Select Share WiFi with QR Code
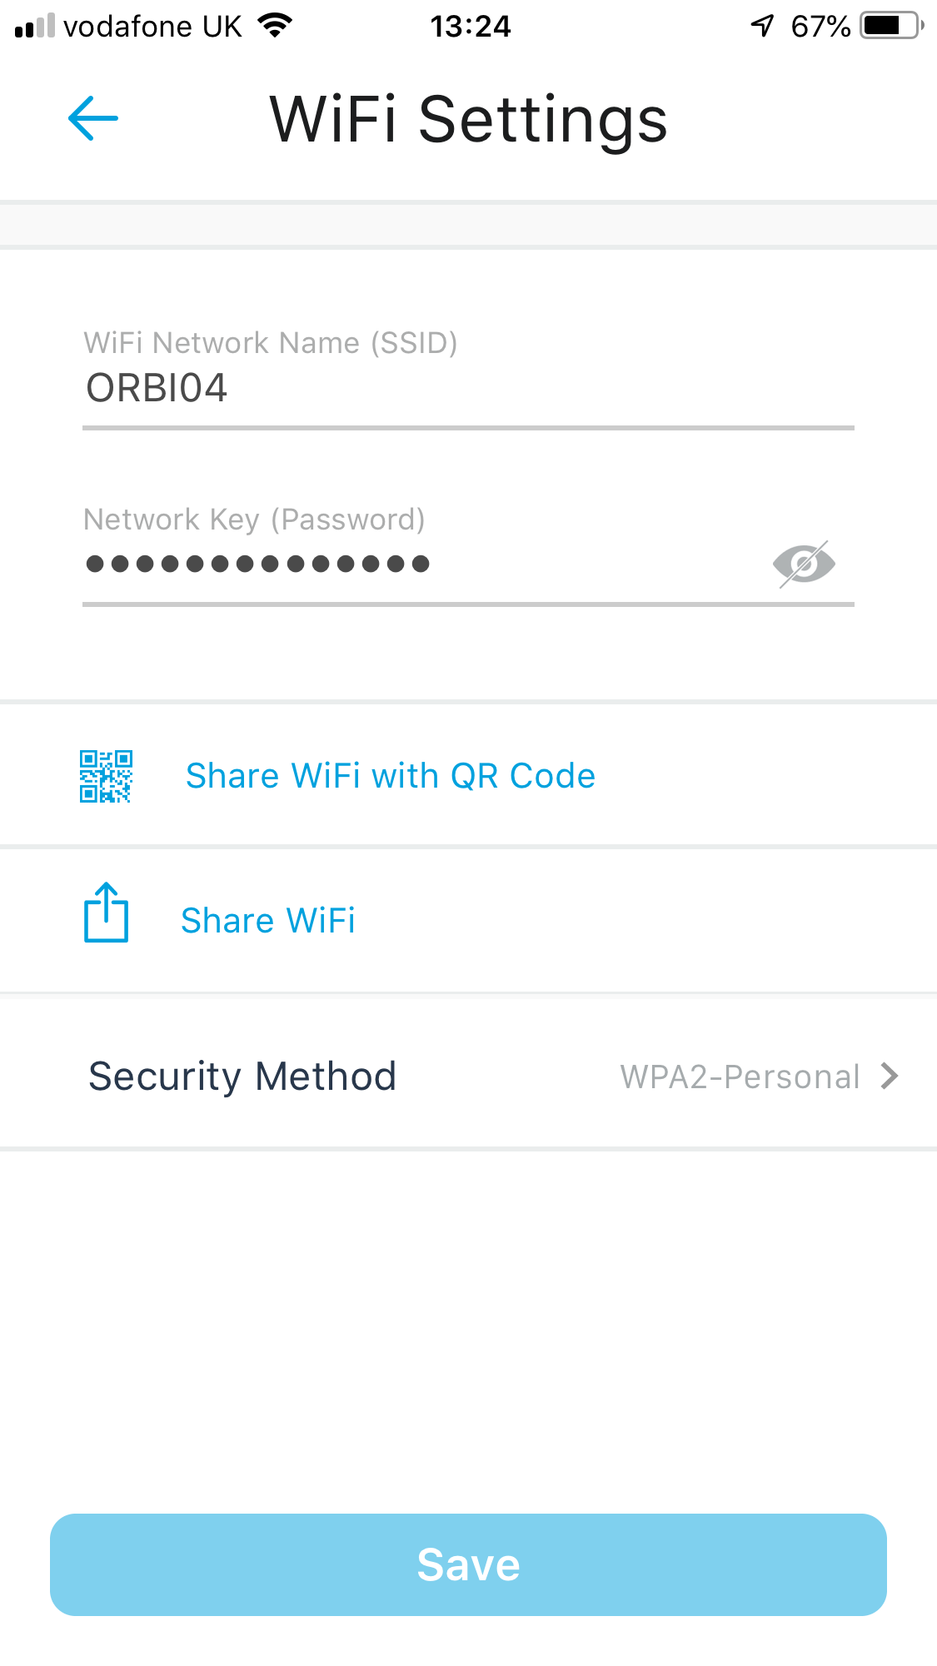Image resolution: width=937 pixels, height=1666 pixels. coord(390,776)
